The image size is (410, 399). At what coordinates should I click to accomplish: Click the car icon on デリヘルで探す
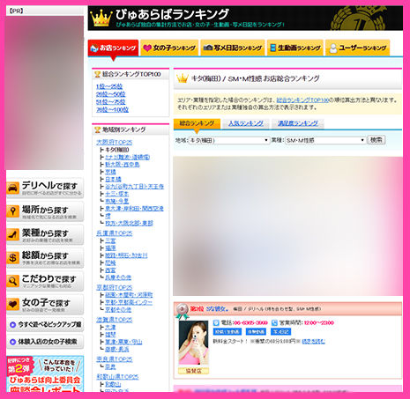[13, 188]
